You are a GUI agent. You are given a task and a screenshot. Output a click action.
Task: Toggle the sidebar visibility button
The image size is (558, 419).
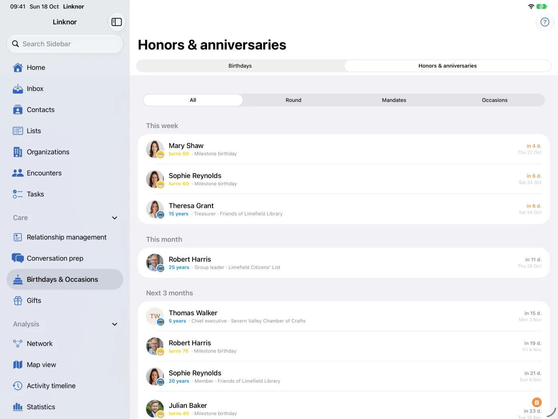point(116,22)
